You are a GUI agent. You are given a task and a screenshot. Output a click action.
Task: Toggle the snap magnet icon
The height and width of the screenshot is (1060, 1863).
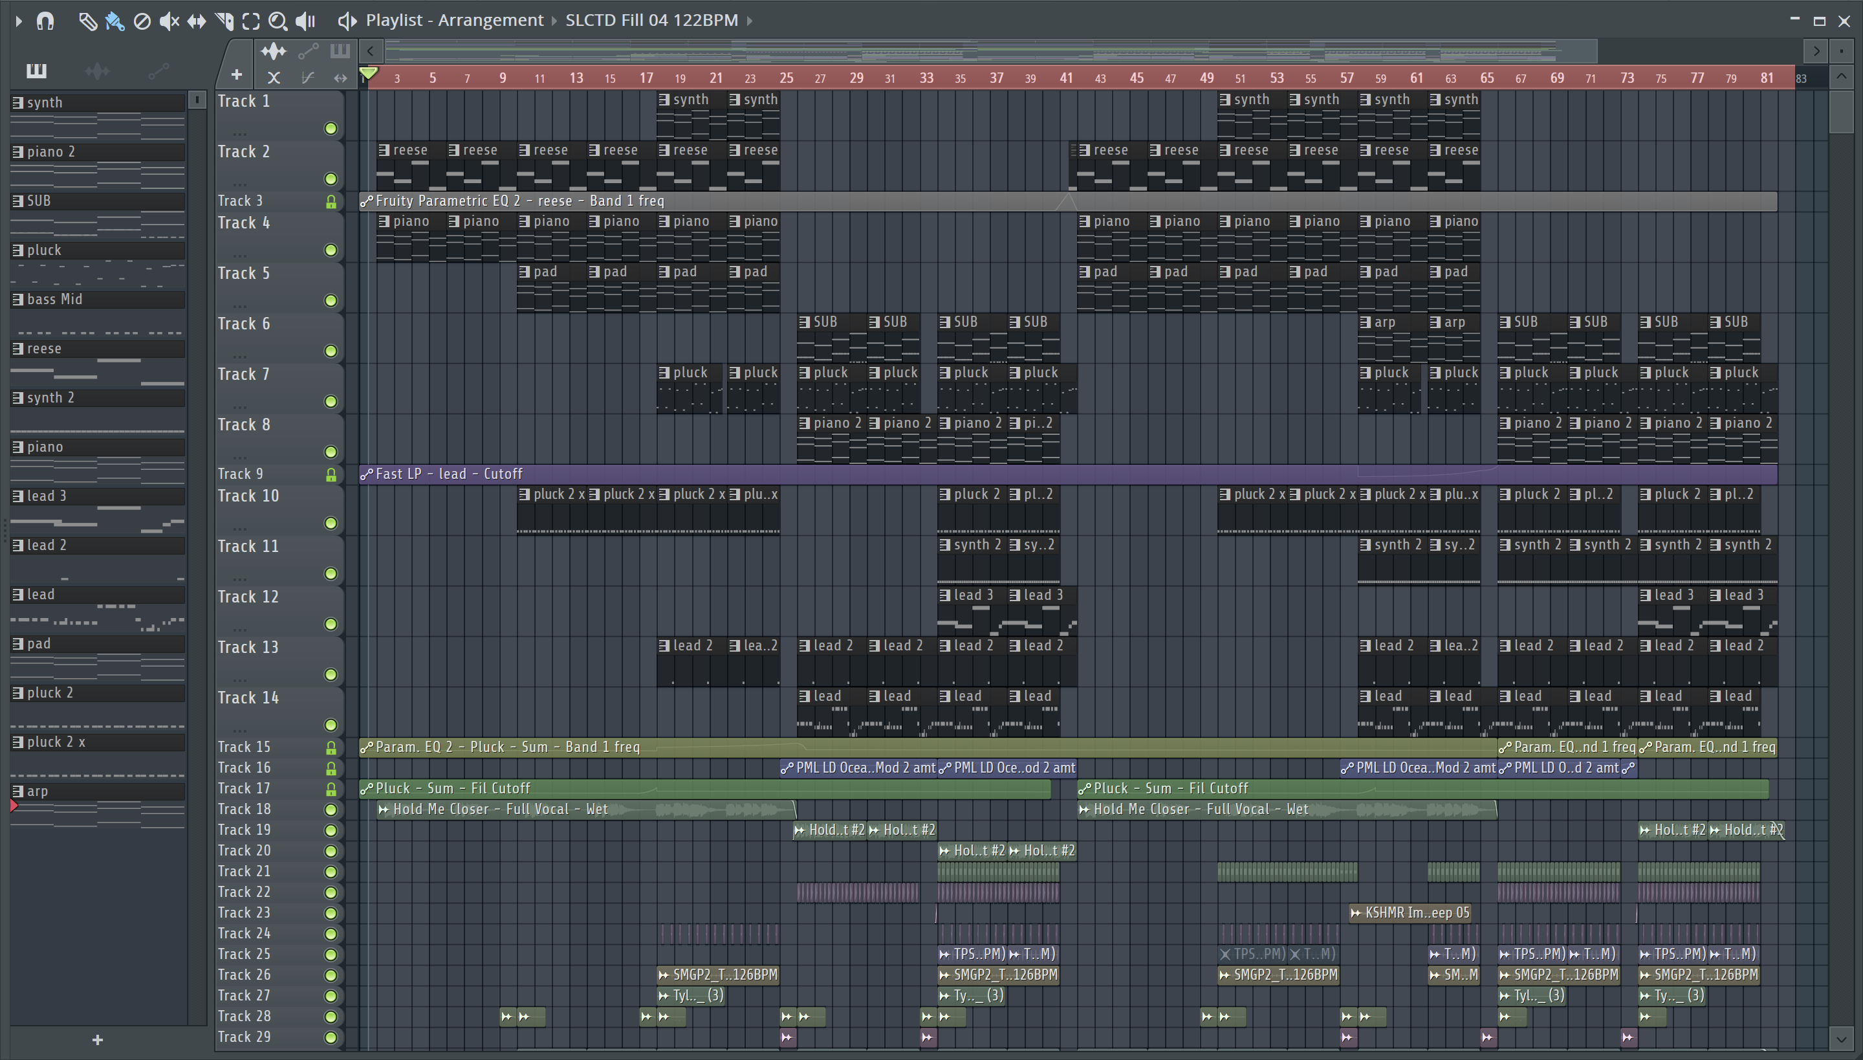pyautogui.click(x=45, y=21)
